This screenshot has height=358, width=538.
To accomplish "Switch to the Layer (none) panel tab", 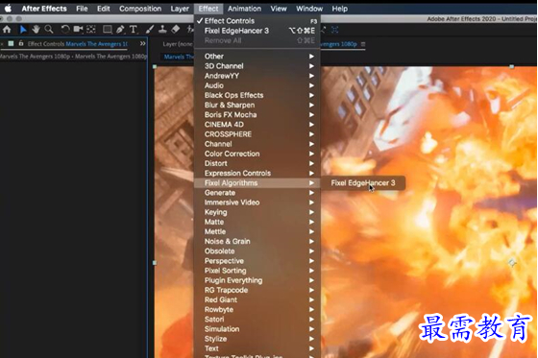I will [178, 44].
